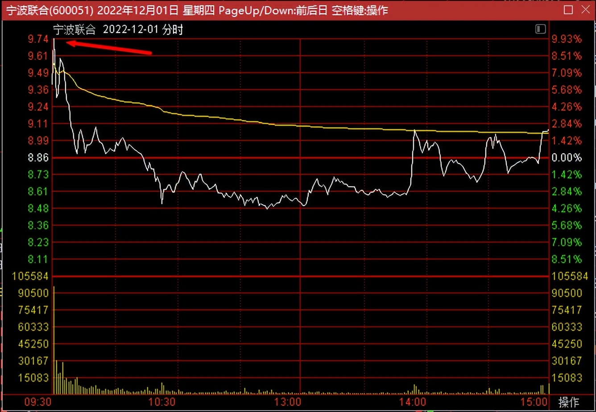Select the 9.11 price label
The image size is (596, 412).
pos(37,124)
